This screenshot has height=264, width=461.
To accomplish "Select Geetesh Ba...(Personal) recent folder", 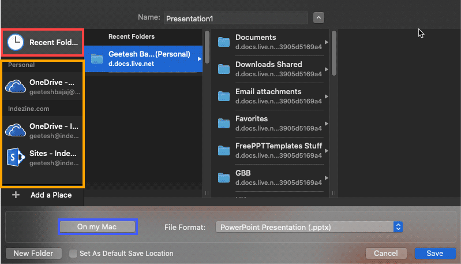I will point(149,58).
